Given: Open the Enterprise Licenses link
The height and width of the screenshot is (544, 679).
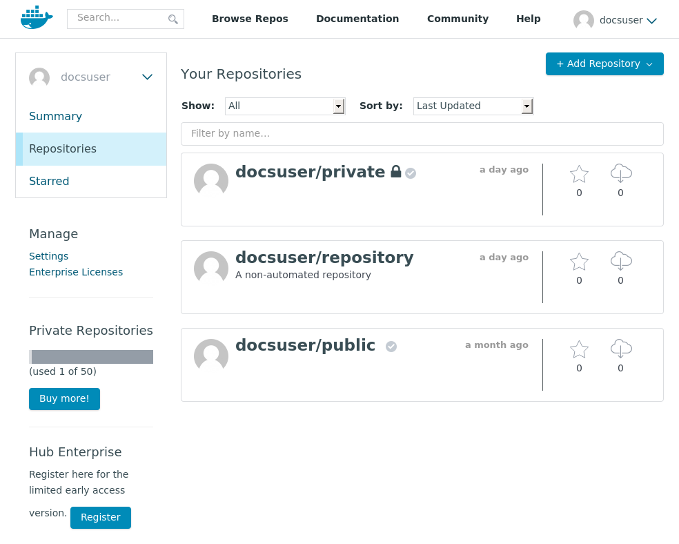Looking at the screenshot, I should [76, 272].
